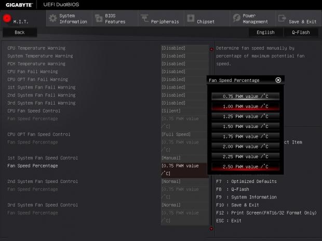322x241 pixels.
Task: Click the Peripherals connector icon
Action: (x=144, y=18)
